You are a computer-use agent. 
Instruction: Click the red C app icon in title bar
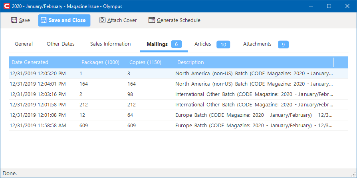click(x=7, y=6)
